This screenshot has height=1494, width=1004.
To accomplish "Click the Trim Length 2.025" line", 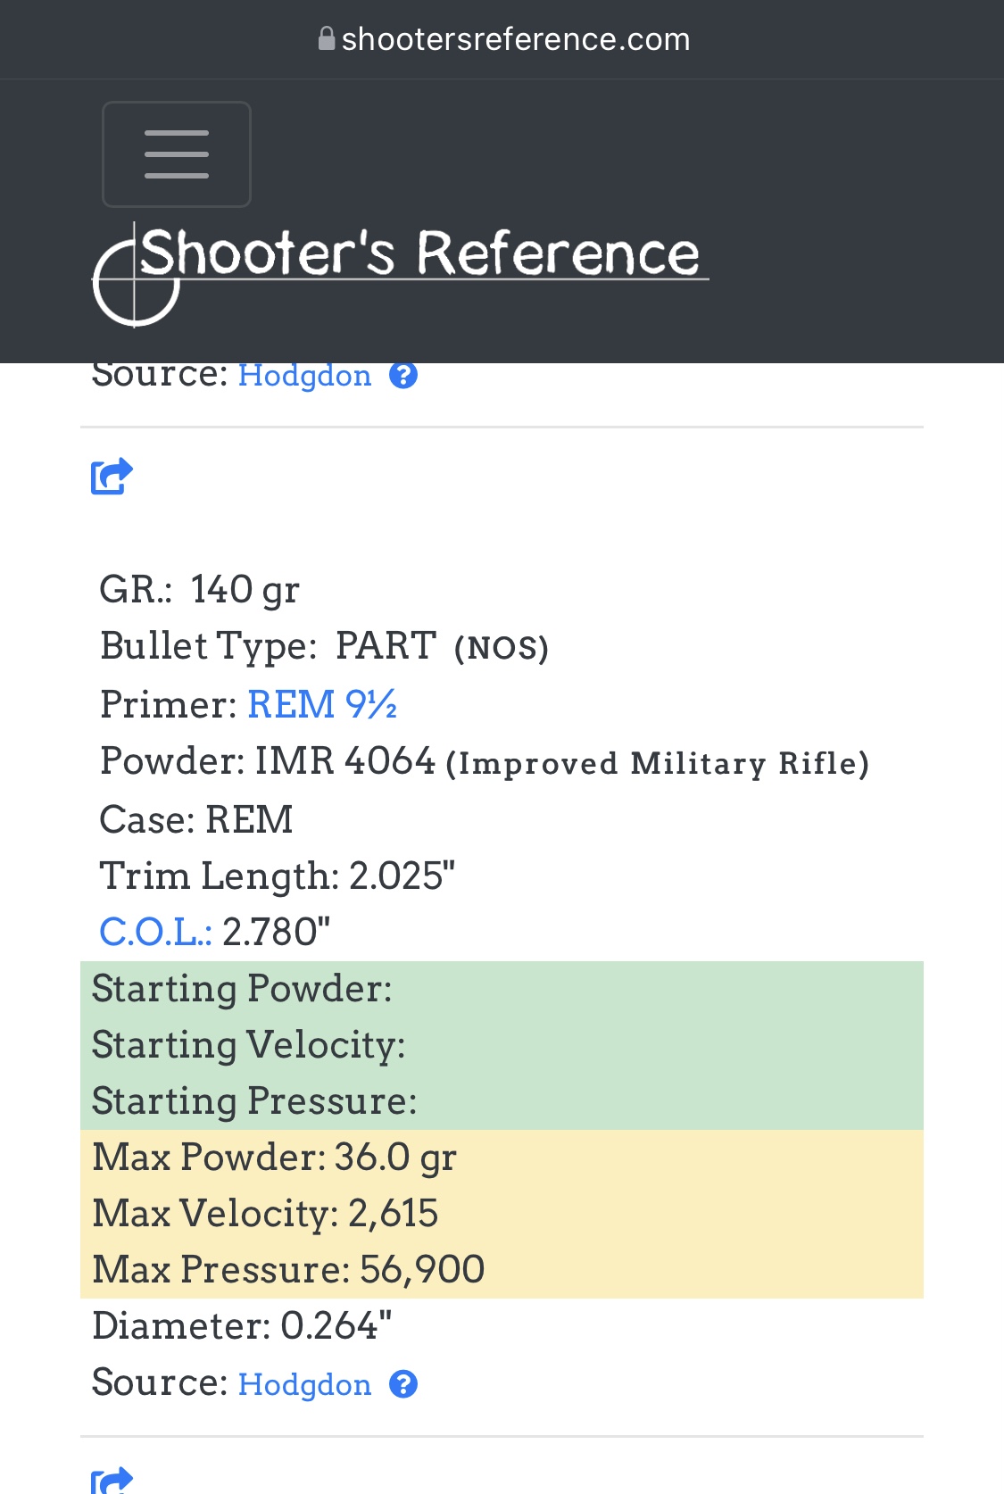I will (278, 876).
